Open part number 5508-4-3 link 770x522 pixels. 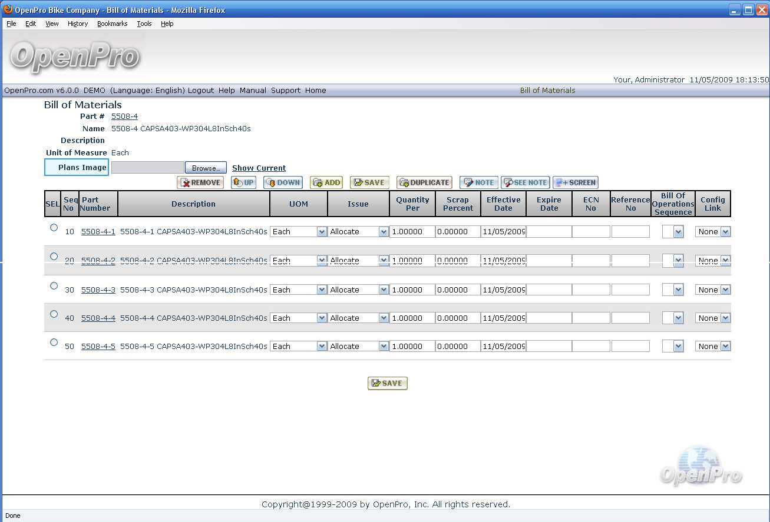point(98,290)
